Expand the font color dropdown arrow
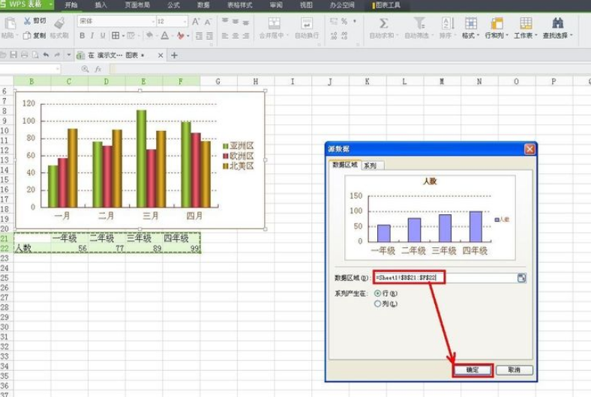The height and width of the screenshot is (397, 591). (x=172, y=36)
